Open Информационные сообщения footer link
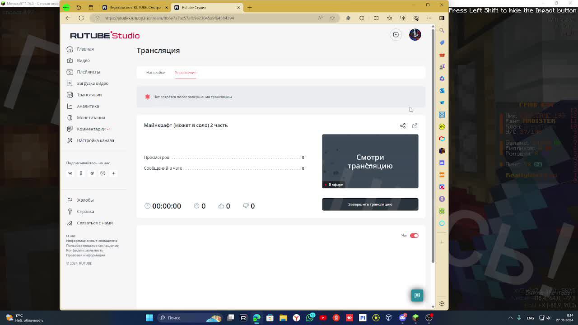Screen dimensions: 578x325 coord(92,241)
